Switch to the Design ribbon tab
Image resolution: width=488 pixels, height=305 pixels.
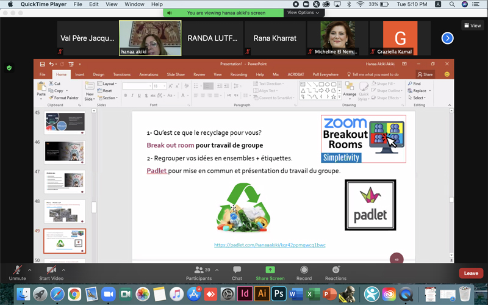[99, 74]
